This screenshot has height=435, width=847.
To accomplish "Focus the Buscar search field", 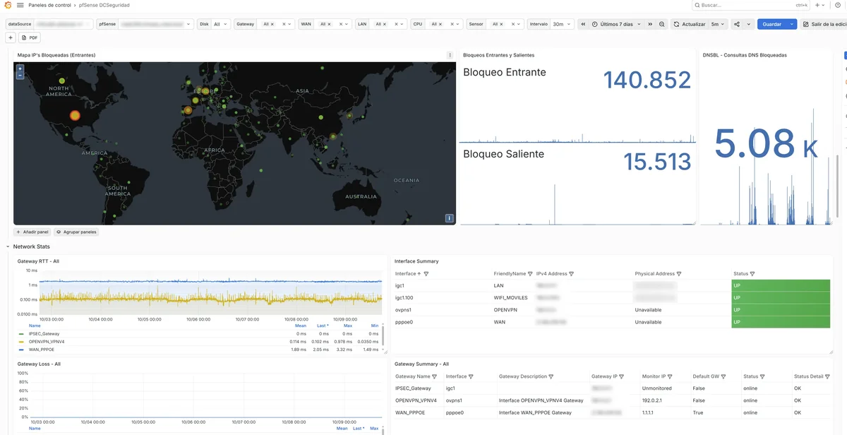I will click(751, 5).
